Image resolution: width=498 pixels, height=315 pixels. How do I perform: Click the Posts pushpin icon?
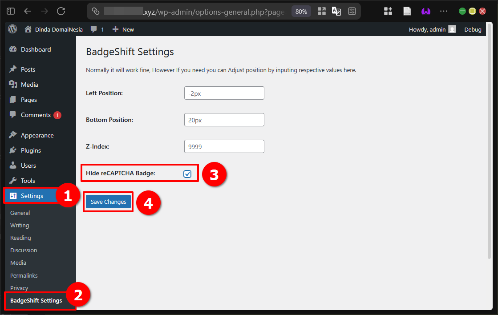coord(13,69)
